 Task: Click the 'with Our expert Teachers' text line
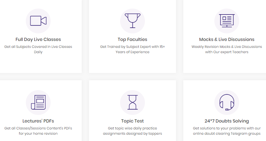(x=227, y=52)
